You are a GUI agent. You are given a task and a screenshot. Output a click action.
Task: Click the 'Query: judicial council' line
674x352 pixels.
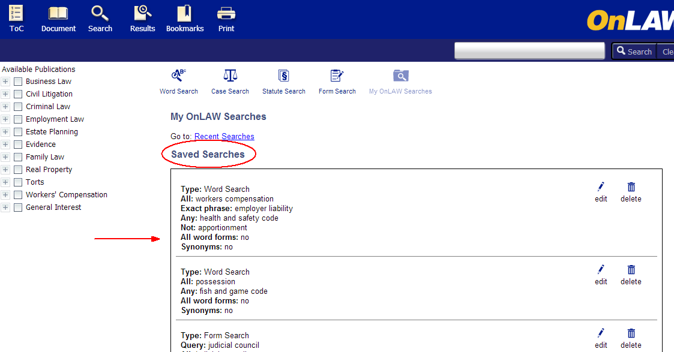point(220,345)
